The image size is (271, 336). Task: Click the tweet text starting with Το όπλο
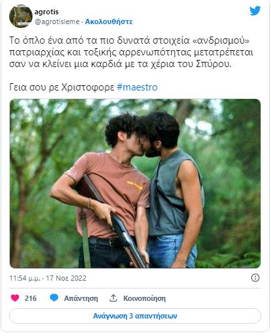coord(131,52)
